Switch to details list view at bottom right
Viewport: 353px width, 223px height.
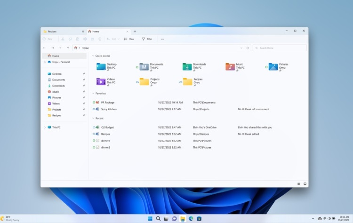(298, 183)
